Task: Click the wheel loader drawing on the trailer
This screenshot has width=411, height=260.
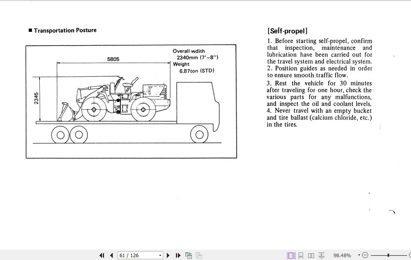Action: (114, 99)
